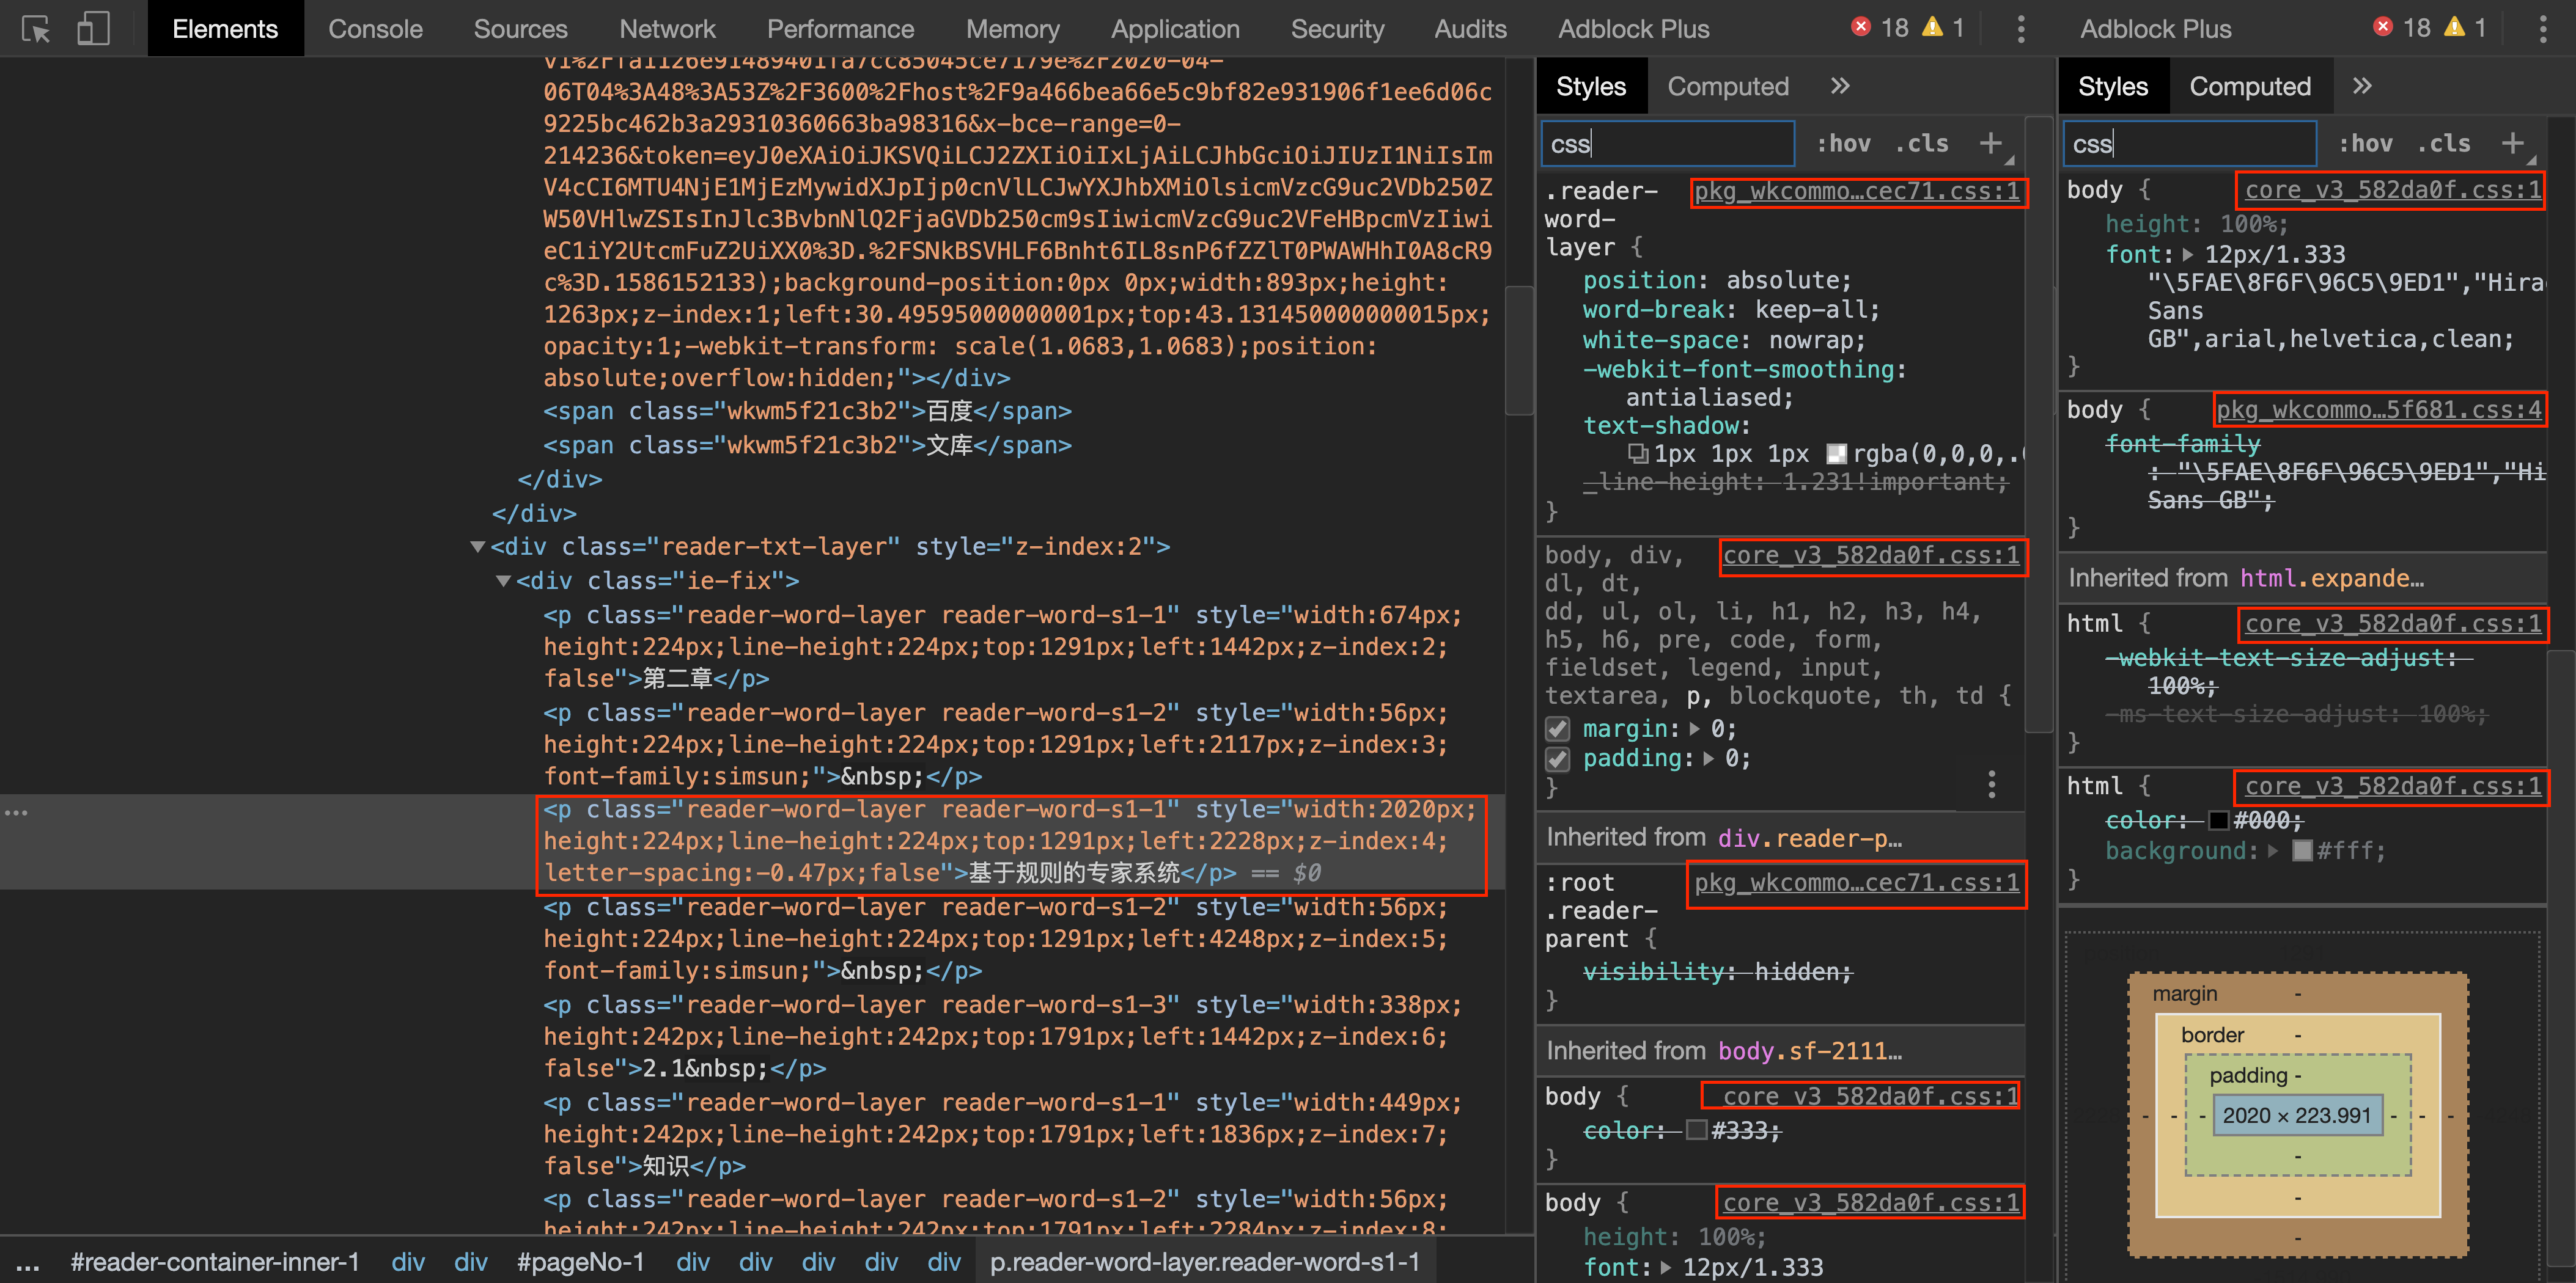Add new style rule with plus icon

pyautogui.click(x=1990, y=144)
